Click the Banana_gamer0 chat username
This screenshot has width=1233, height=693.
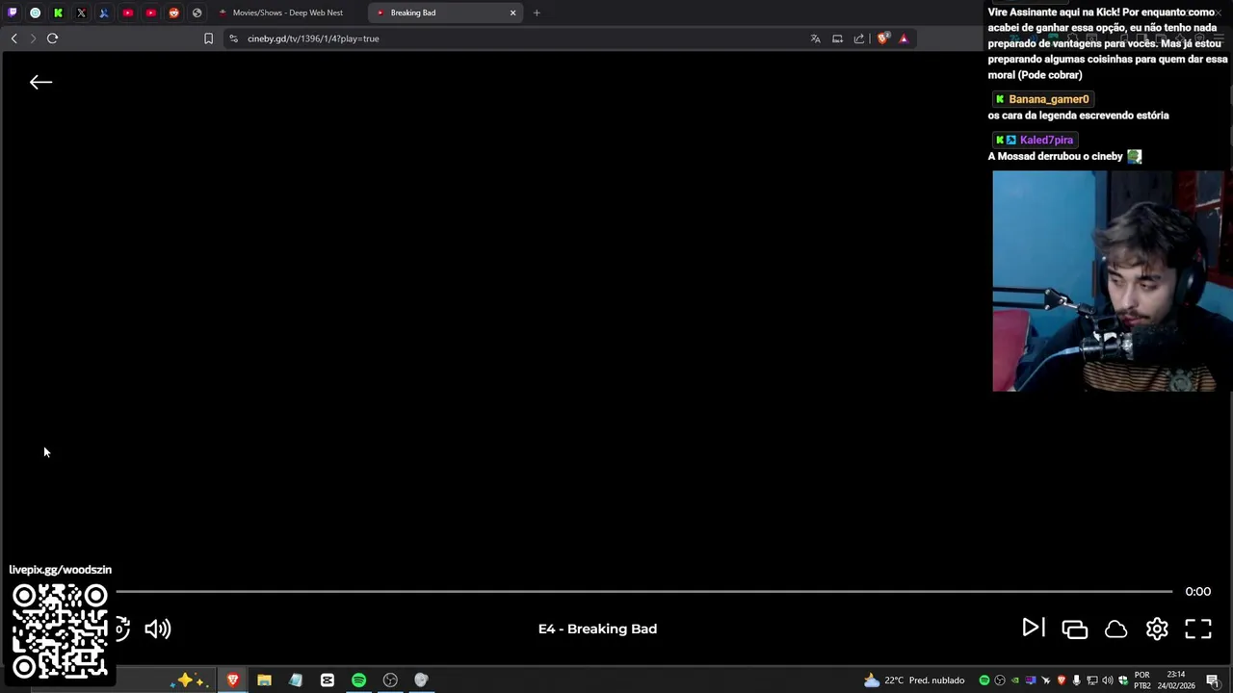1048,99
